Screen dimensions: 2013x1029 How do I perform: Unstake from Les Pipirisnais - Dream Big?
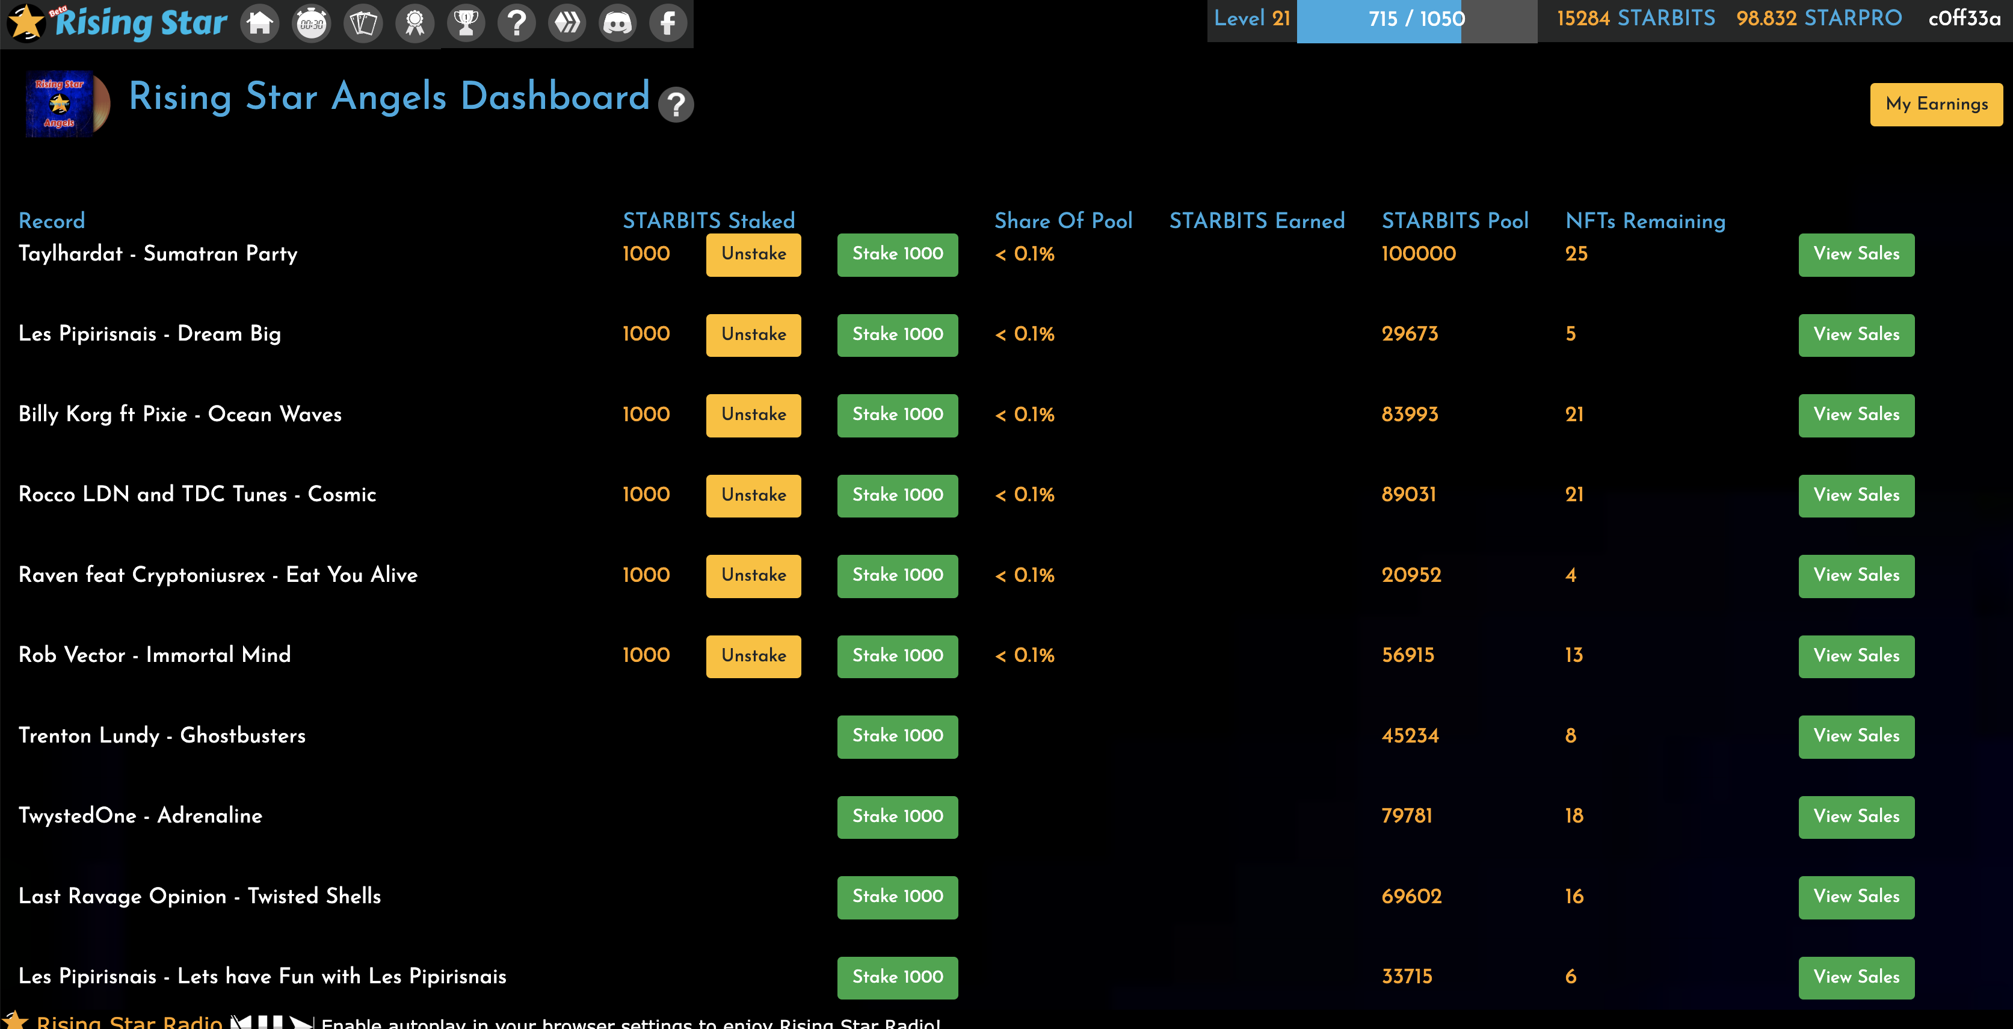tap(753, 335)
